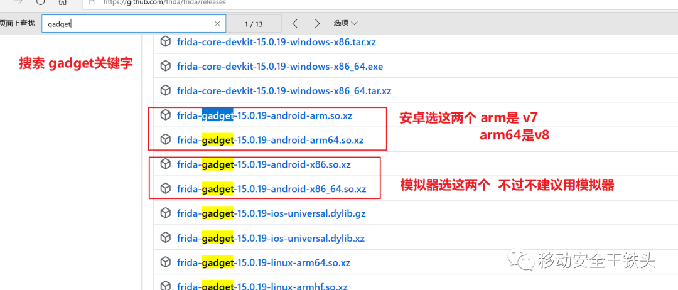
Task: Click package icon beside linux-arm64.so.xz
Action: pos(164,262)
